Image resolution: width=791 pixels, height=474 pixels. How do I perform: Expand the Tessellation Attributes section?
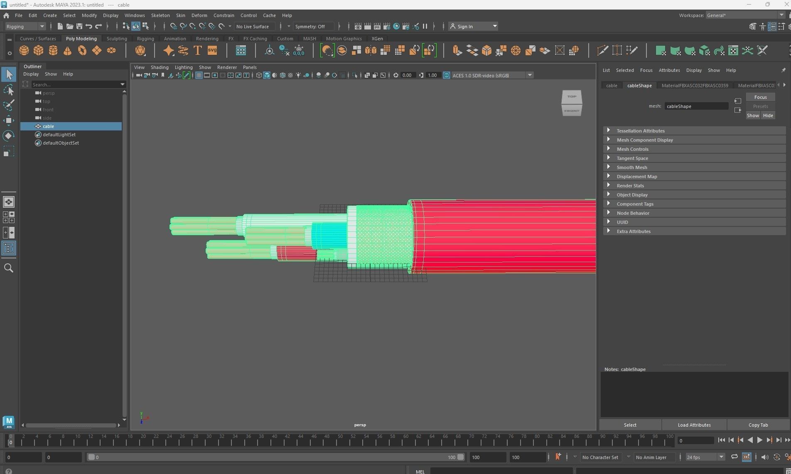[694, 130]
